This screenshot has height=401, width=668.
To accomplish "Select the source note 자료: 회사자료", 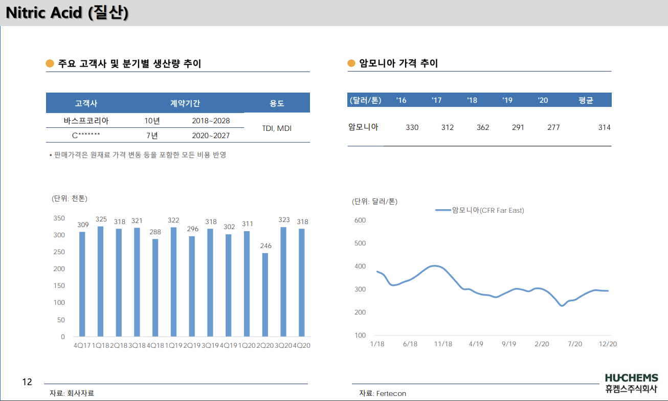I will tap(72, 393).
